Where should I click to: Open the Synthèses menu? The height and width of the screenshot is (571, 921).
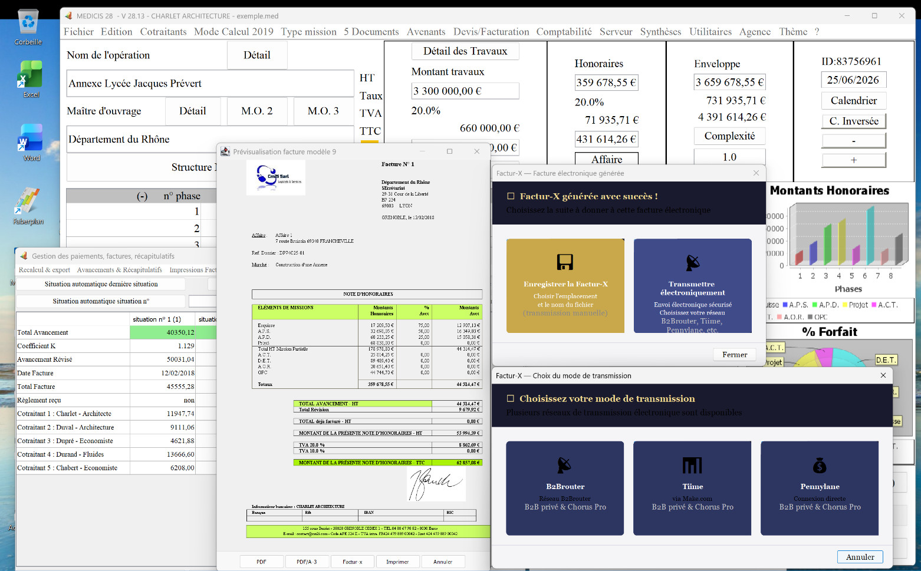660,32
